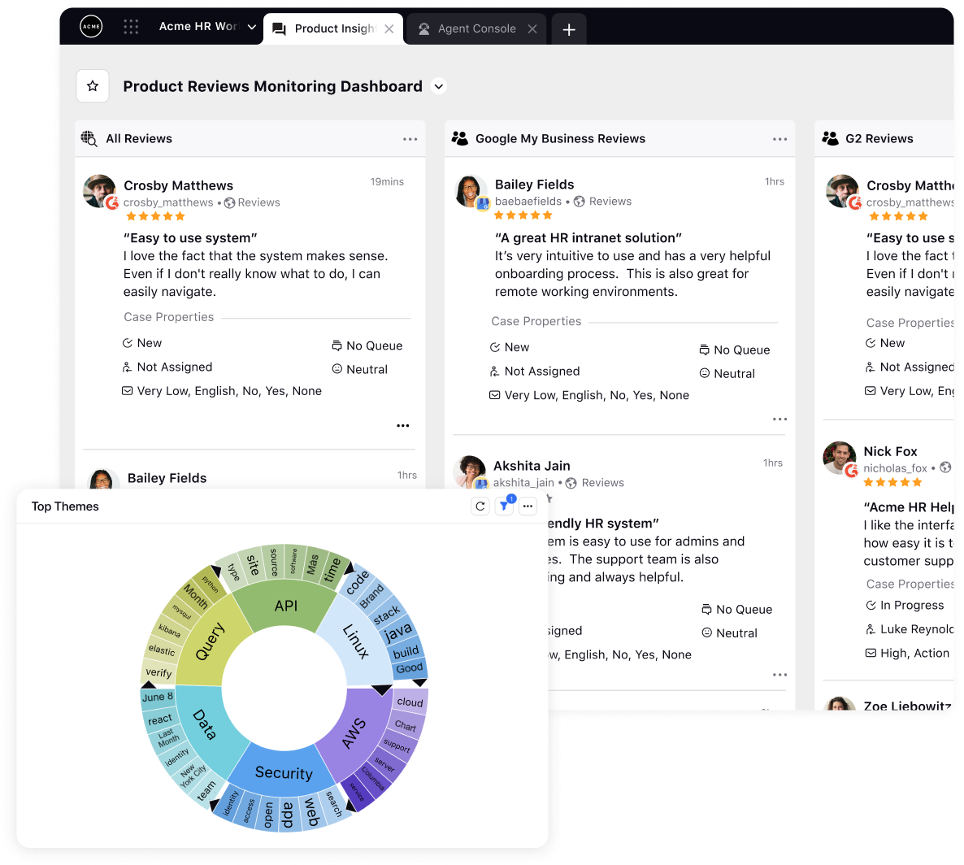Screen dimensions: 964x865
Task: Open more options on Bailey Fields Google review
Action: [779, 419]
